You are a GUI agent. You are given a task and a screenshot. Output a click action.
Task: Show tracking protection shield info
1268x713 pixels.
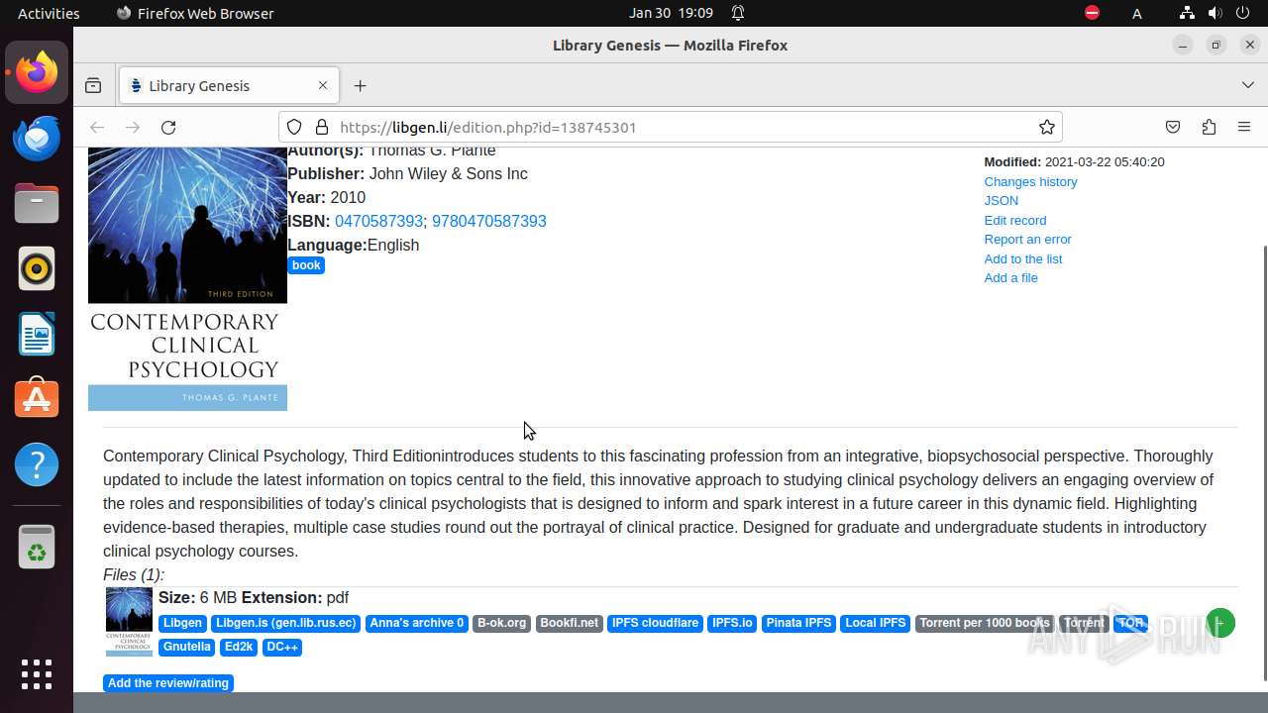[x=294, y=127]
